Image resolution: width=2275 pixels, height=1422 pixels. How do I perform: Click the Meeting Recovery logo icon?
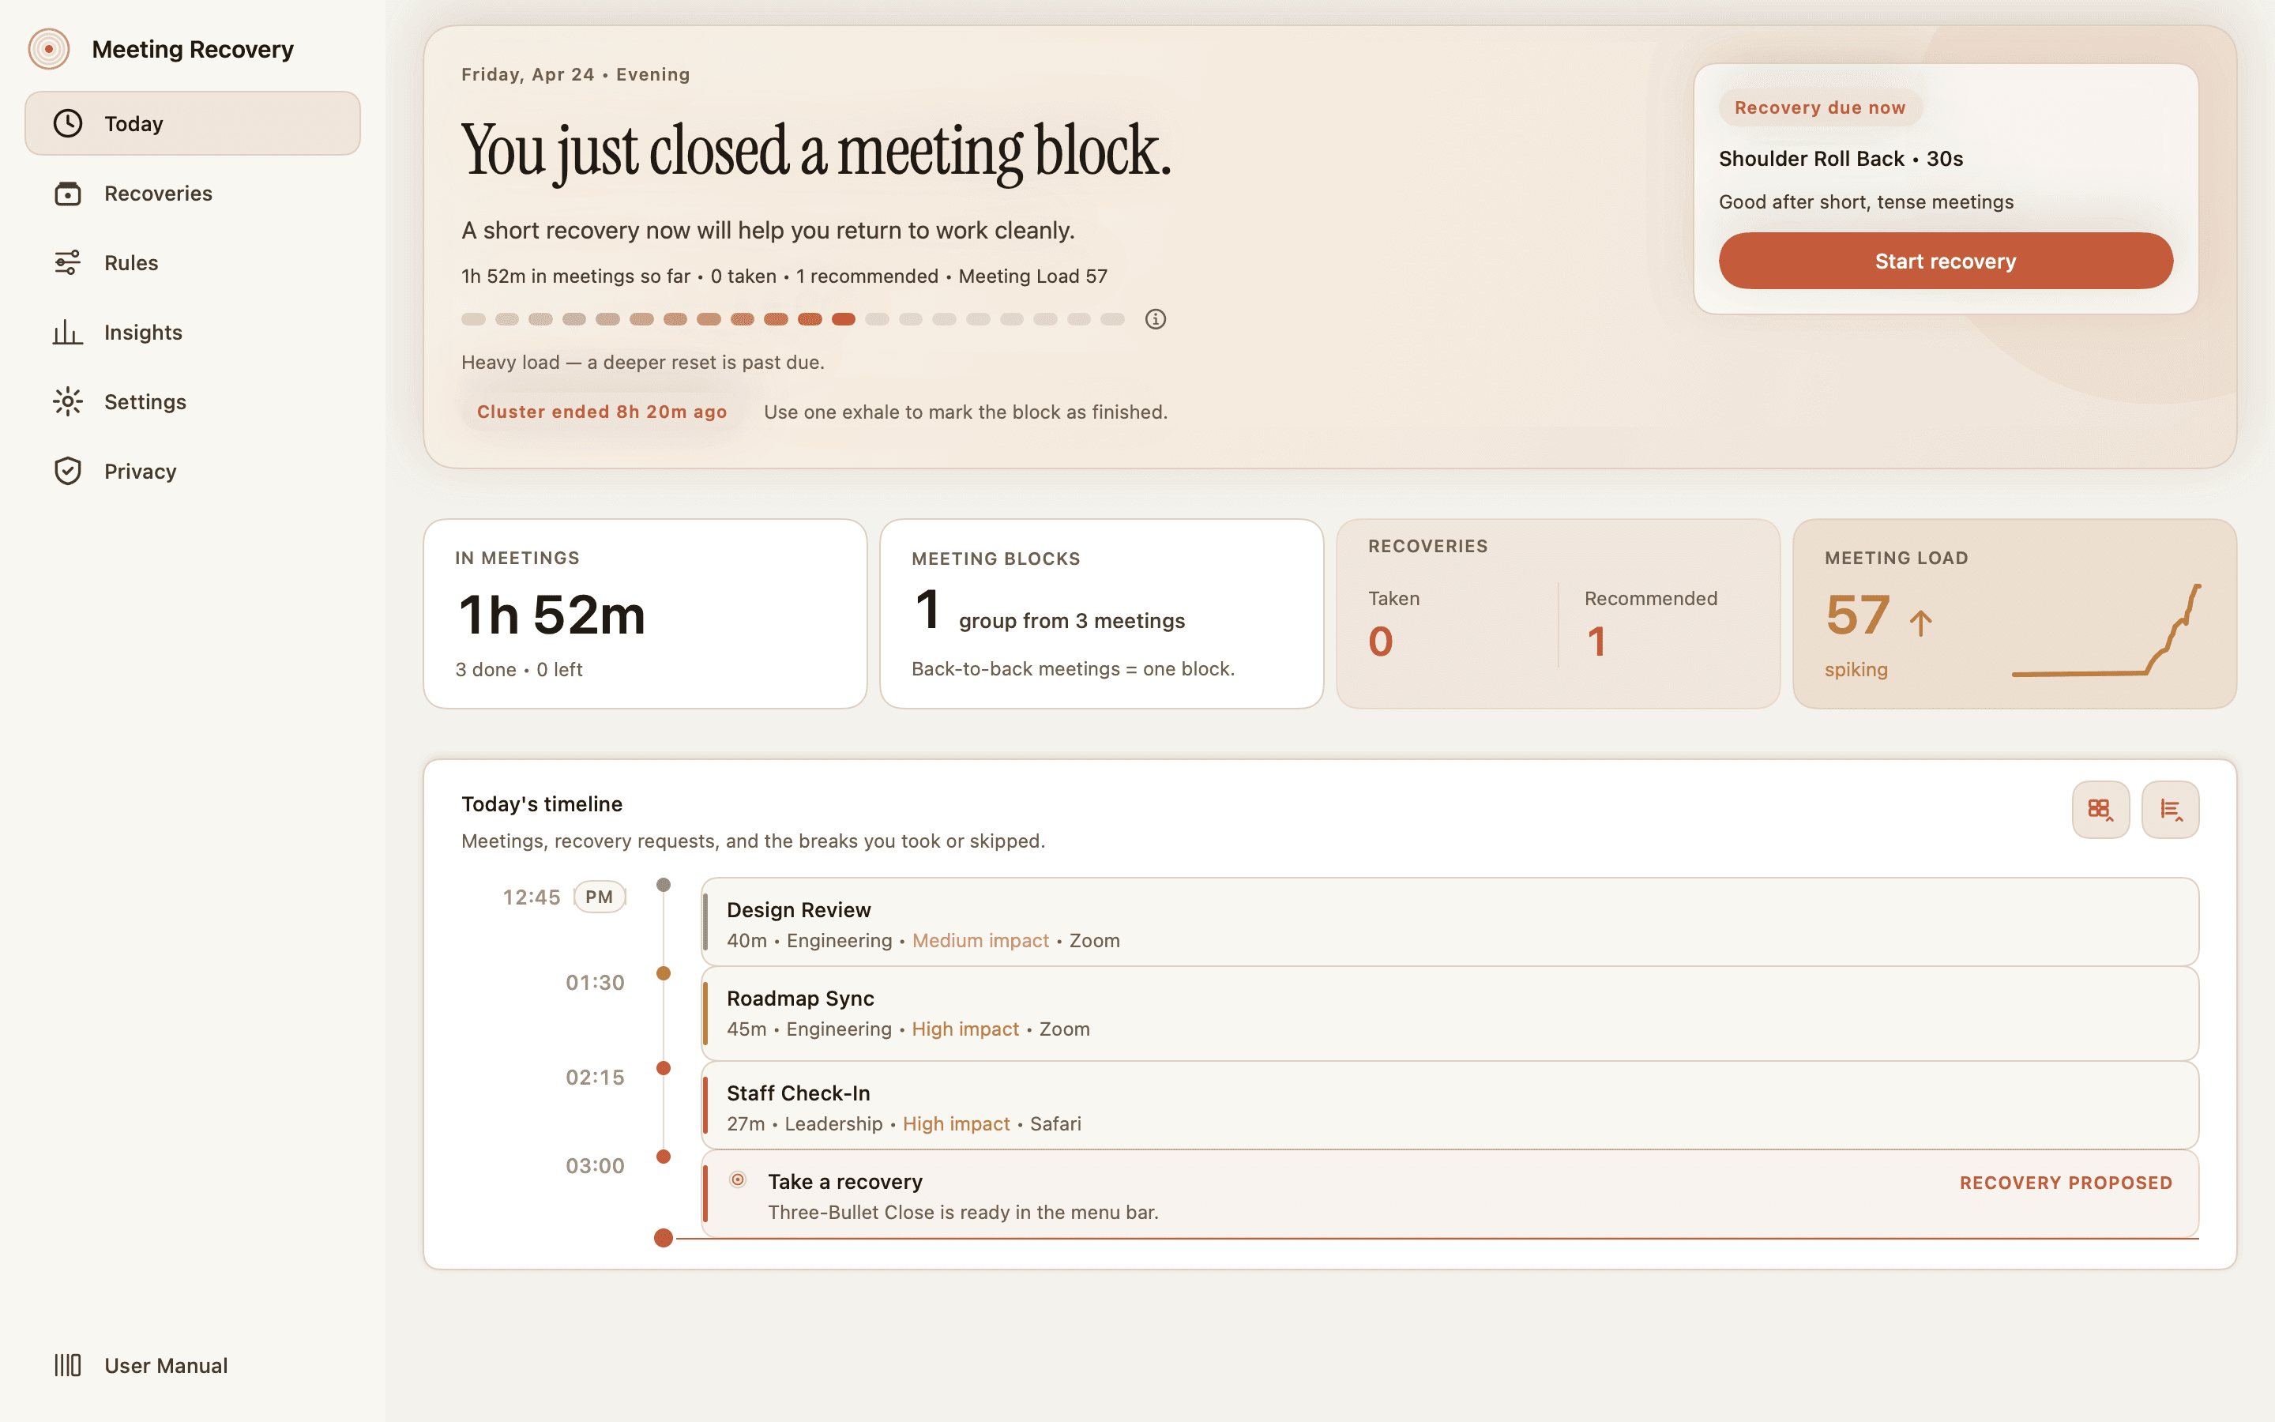(x=50, y=48)
